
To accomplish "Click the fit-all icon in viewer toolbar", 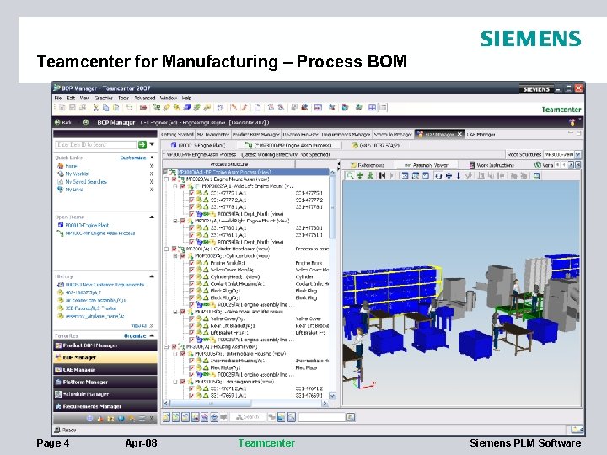I will pos(405,175).
